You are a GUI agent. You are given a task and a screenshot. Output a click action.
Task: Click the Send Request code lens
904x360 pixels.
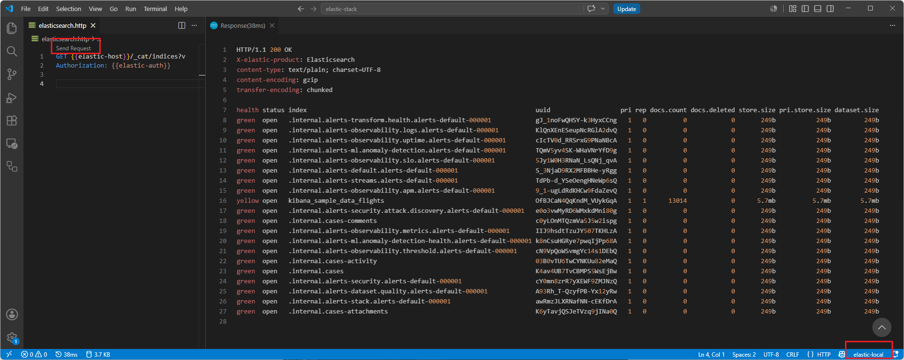tap(73, 48)
